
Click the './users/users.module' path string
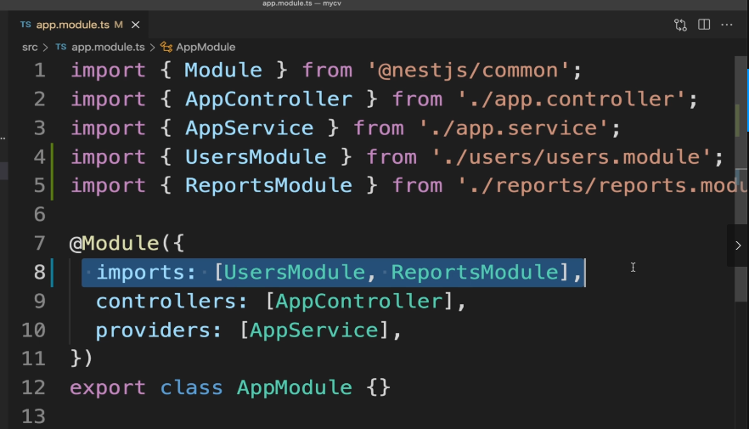[572, 157]
